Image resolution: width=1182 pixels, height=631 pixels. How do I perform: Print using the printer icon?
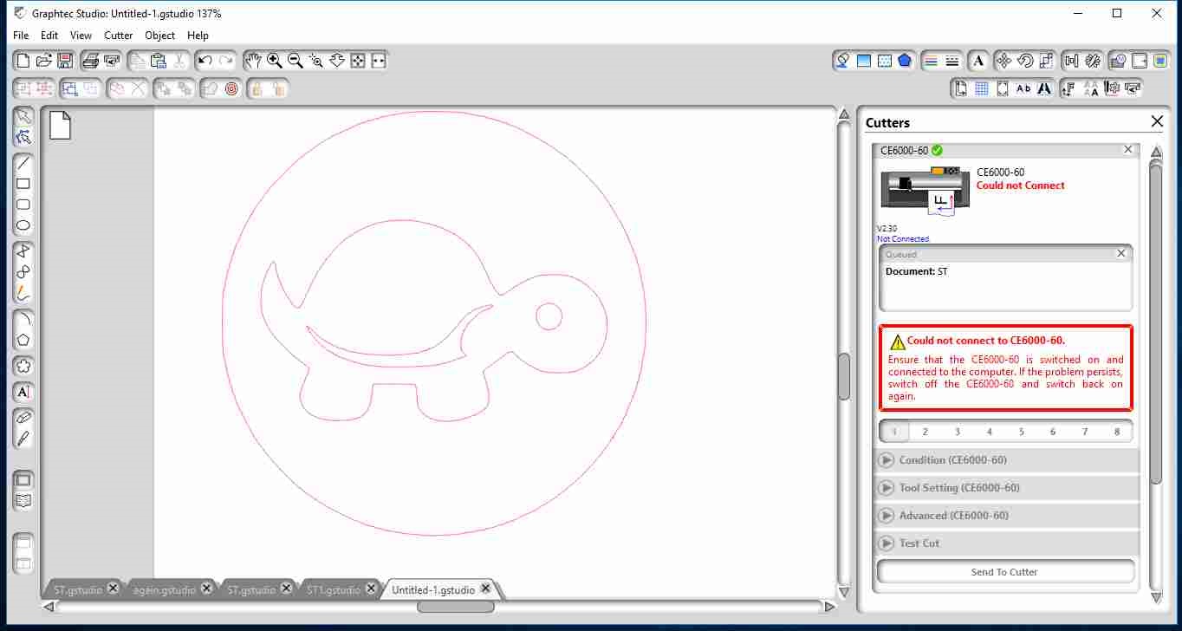click(x=90, y=61)
